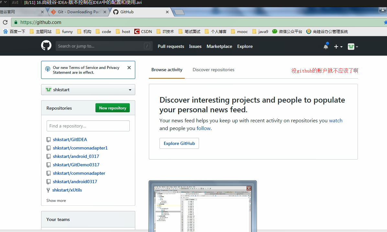The height and width of the screenshot is (232, 387).
Task: Open shkstart/commonadapter repository
Action: [79, 173]
